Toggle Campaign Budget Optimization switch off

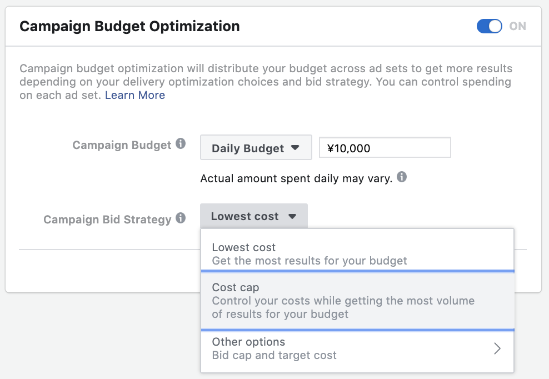point(489,26)
